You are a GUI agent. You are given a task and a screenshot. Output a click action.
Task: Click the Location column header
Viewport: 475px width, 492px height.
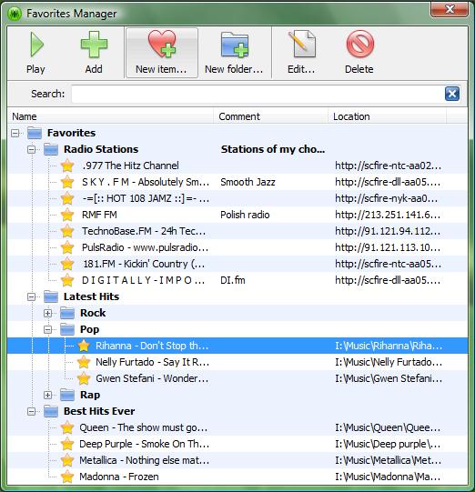click(x=388, y=116)
